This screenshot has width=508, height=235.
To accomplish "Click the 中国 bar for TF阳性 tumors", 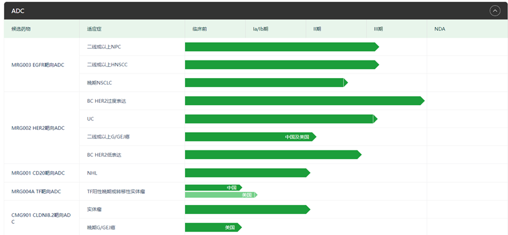I will click(213, 187).
